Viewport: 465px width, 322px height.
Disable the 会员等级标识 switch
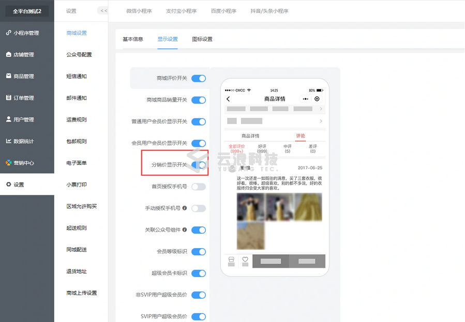click(199, 252)
